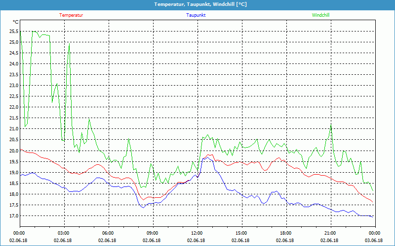This screenshot has width=395, height=246.
Task: Click the 02.06.18 date under 12:00
Action: (x=196, y=240)
